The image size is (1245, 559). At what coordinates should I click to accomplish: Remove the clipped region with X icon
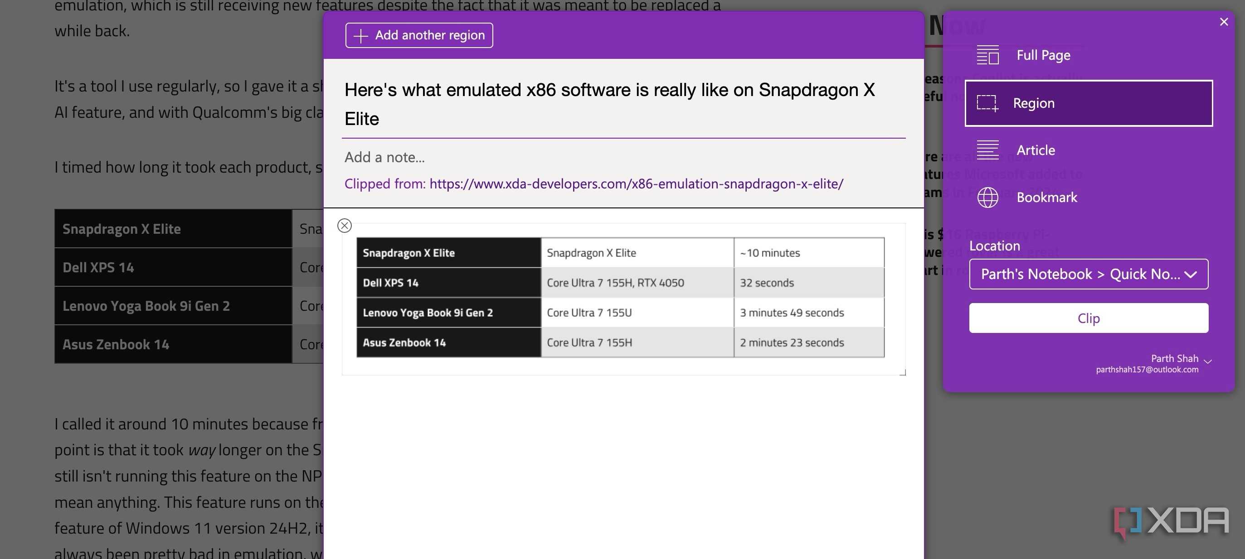click(x=345, y=226)
